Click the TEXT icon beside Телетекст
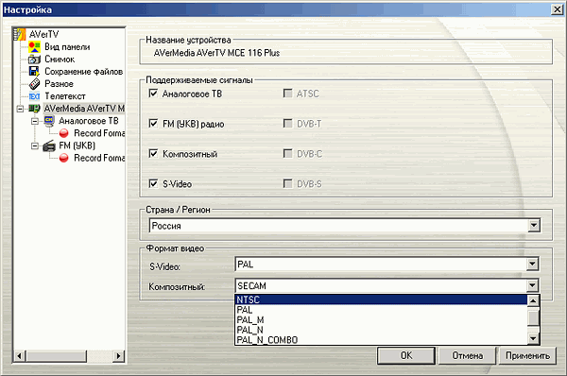The image size is (567, 376). tap(34, 96)
